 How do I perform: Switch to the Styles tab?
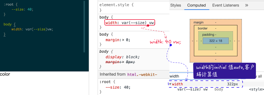[x=176, y=5]
